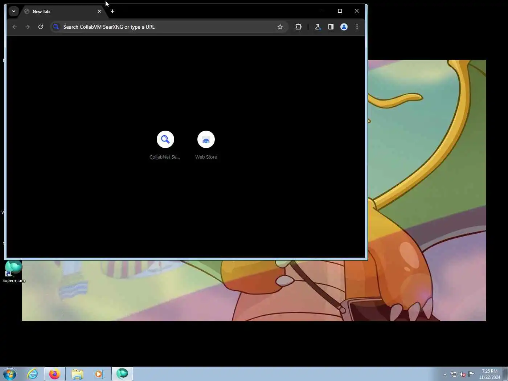
Task: Launch Windows Media Player from taskbar
Action: tap(99, 374)
